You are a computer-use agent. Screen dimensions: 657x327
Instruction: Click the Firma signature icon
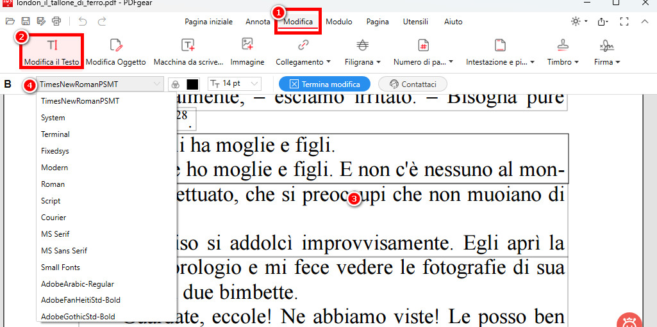(607, 45)
